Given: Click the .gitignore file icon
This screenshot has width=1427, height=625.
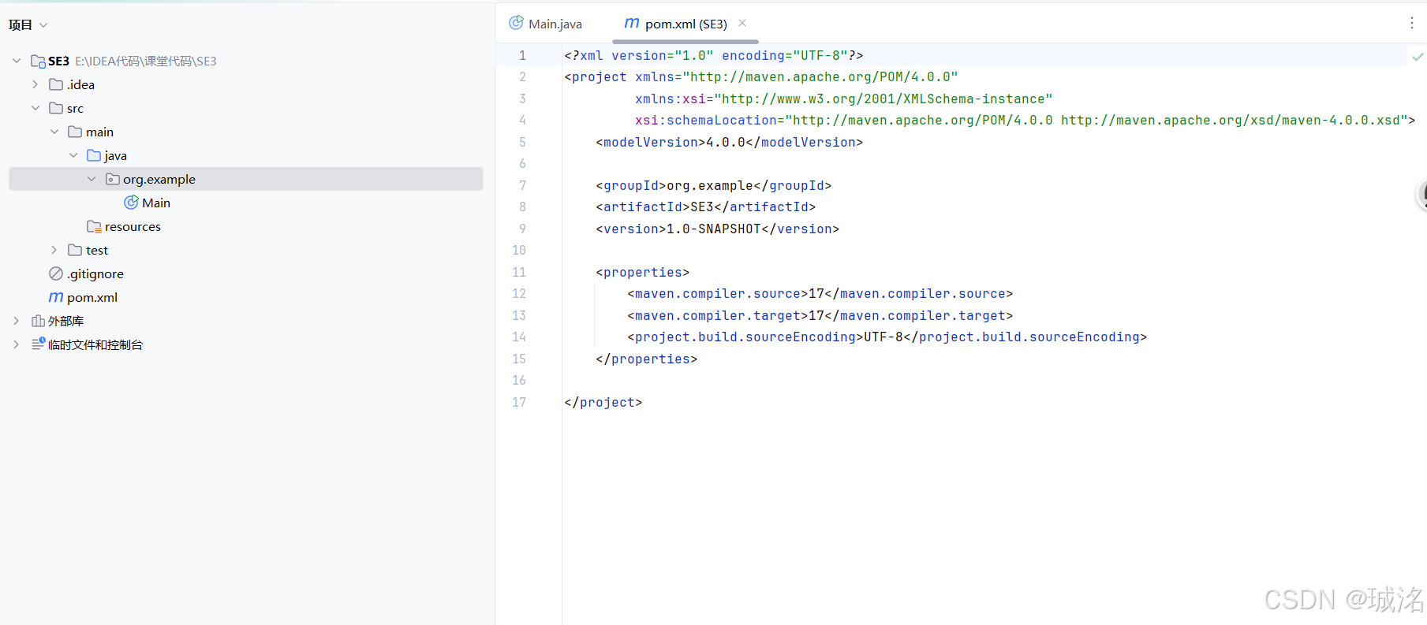Looking at the screenshot, I should 56,273.
